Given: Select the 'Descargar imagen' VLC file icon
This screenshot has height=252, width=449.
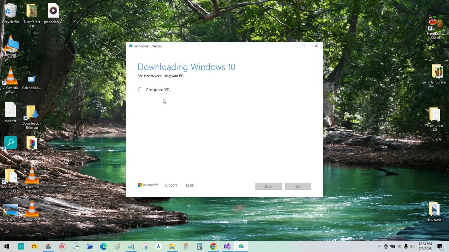Looking at the screenshot, I should [x=32, y=181].
